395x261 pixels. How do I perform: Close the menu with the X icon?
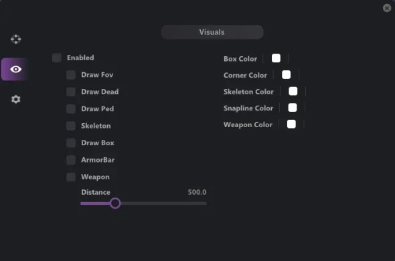(x=387, y=8)
